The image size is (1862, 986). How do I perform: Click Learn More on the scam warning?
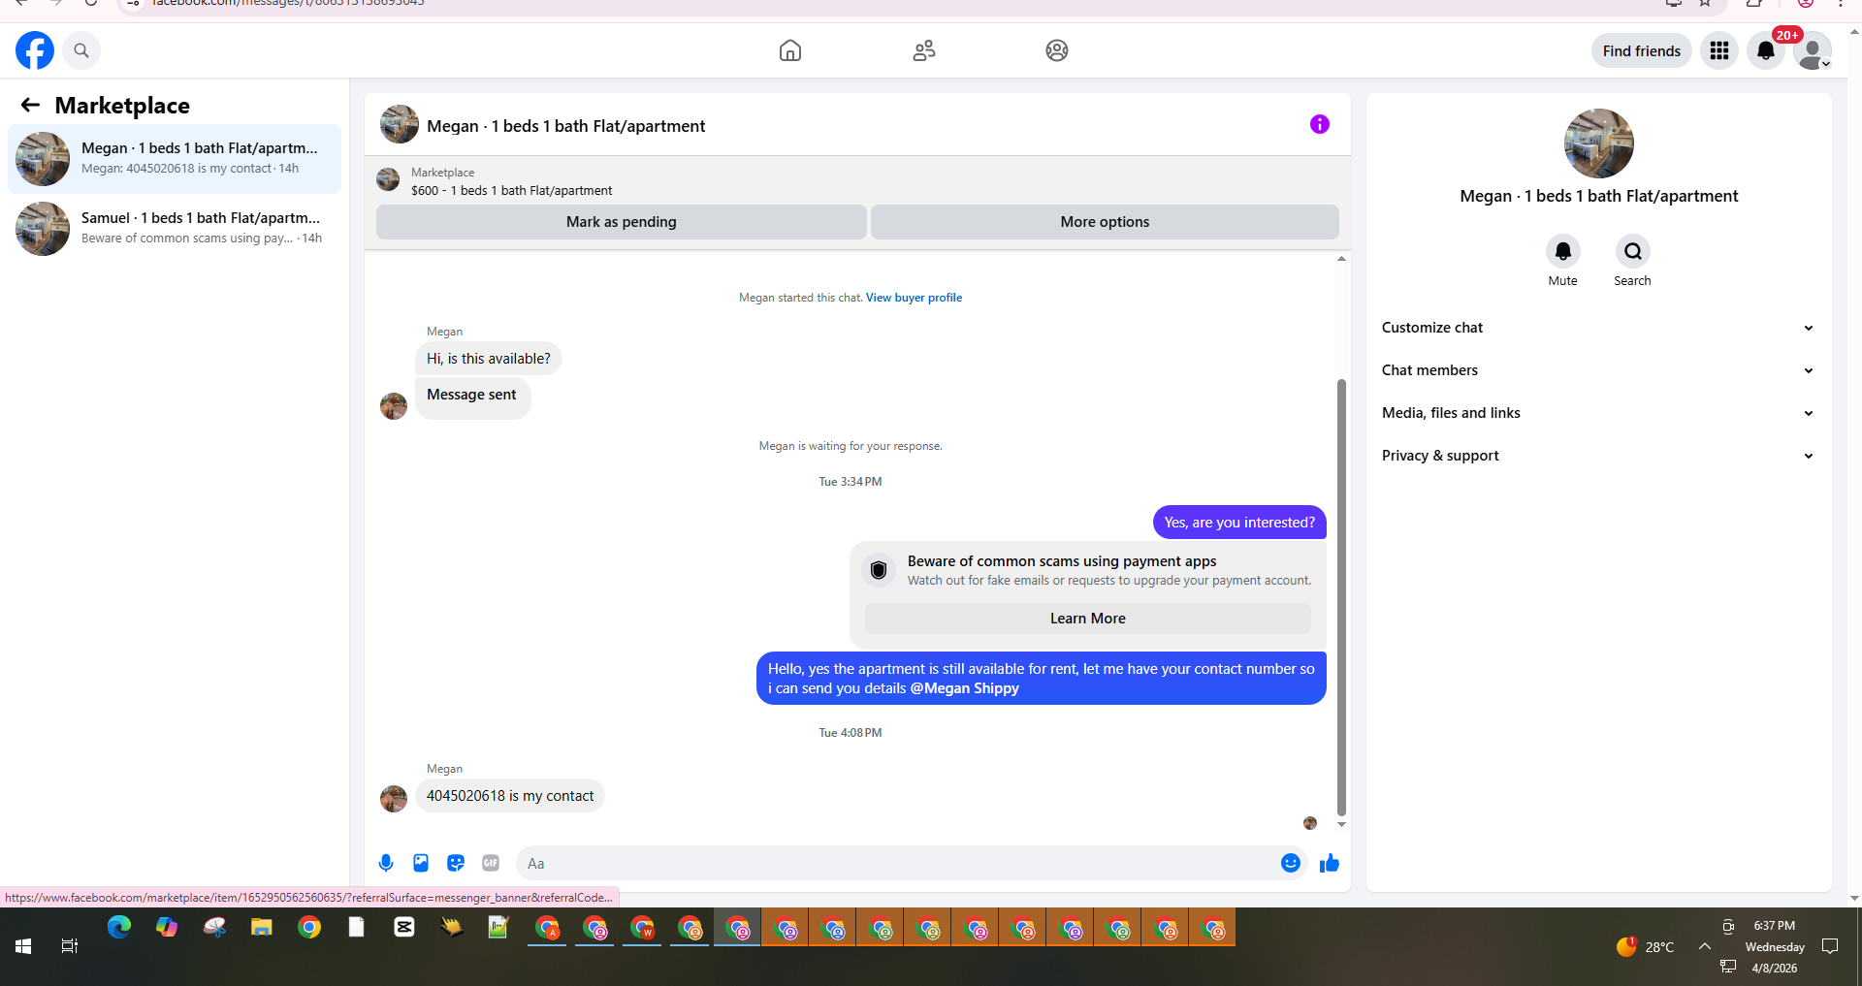[x=1087, y=619]
